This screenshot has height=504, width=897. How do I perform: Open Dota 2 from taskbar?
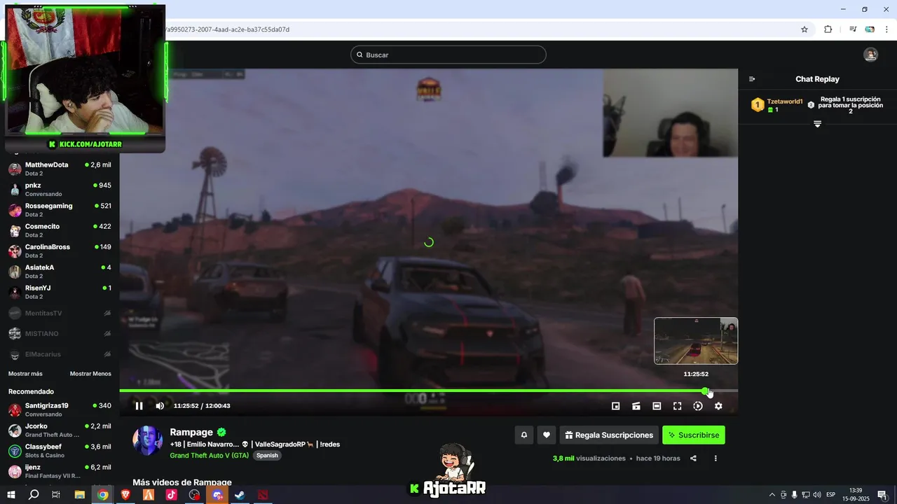click(262, 495)
